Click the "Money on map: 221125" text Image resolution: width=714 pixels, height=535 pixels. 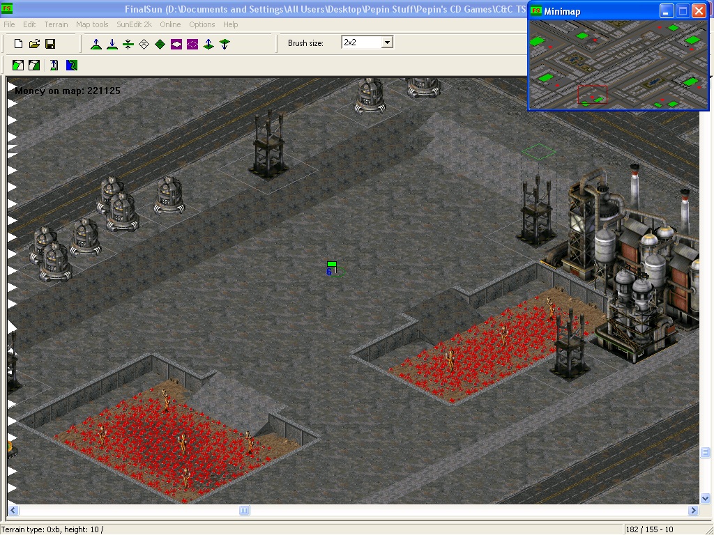pos(68,91)
